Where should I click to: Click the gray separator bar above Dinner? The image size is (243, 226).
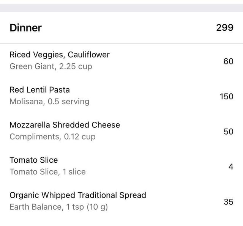click(x=121, y=8)
